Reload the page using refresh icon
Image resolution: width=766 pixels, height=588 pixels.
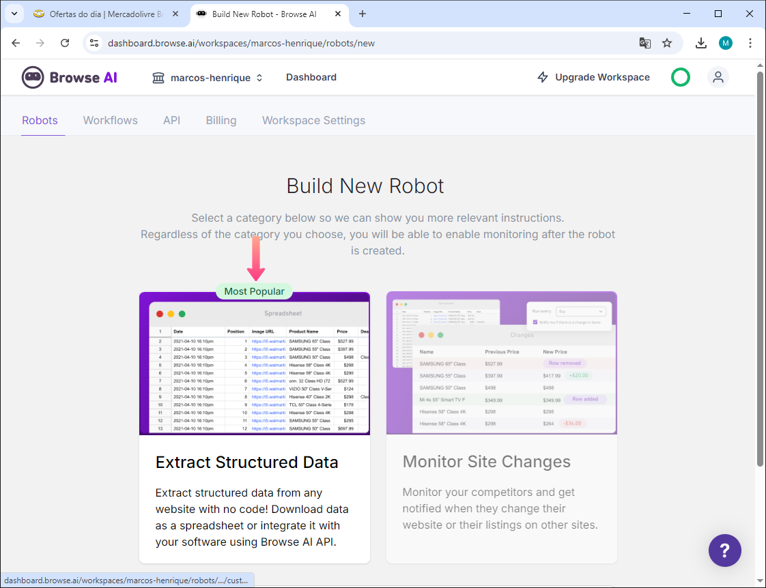point(65,43)
